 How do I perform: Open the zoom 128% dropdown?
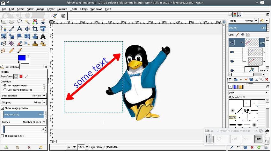point(87,147)
